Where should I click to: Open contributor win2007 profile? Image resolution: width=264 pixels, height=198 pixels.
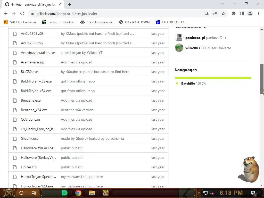193,48
